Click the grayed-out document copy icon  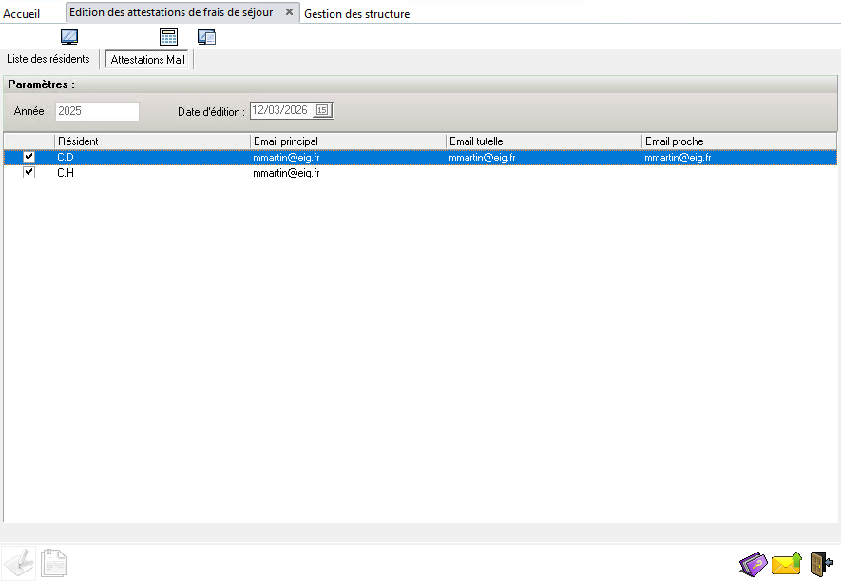[x=53, y=563]
